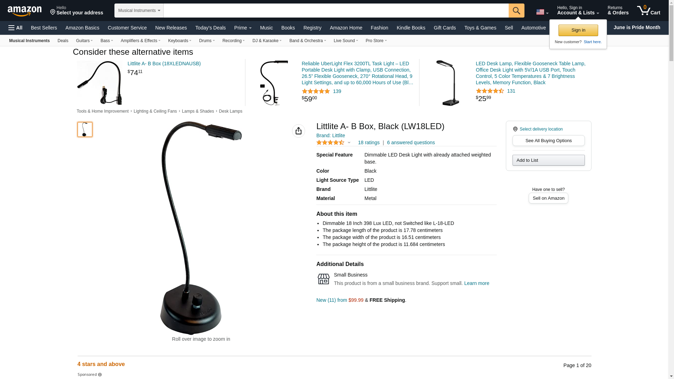The width and height of the screenshot is (674, 379).
Task: Click the search magnifier button
Action: [516, 11]
